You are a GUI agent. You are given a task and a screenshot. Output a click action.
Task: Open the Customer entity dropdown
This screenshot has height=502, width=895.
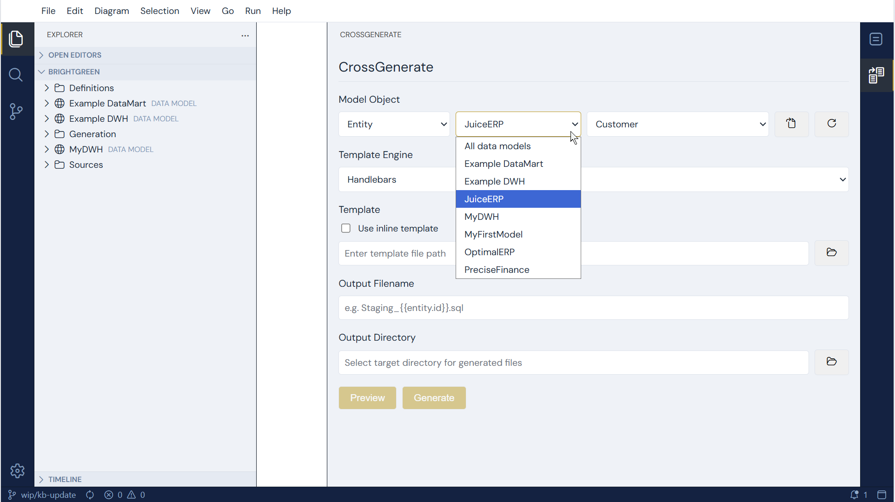tap(677, 124)
